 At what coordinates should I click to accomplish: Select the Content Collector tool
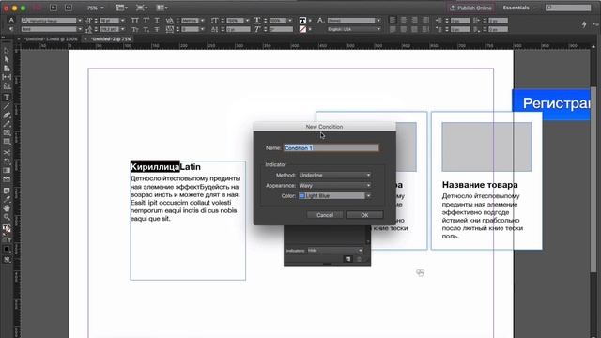pos(7,86)
